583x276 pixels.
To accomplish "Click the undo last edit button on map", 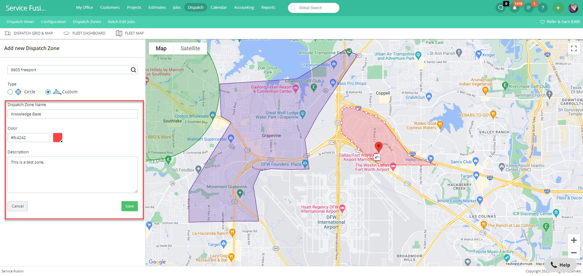I will click(377, 157).
